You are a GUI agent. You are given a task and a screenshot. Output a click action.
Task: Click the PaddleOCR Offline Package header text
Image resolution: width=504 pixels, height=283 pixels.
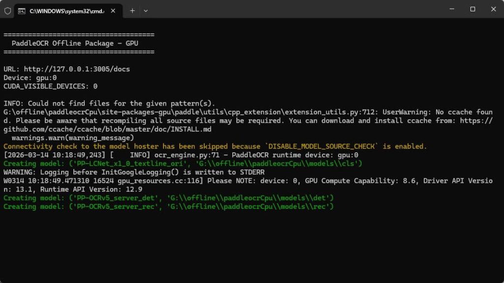pos(75,43)
